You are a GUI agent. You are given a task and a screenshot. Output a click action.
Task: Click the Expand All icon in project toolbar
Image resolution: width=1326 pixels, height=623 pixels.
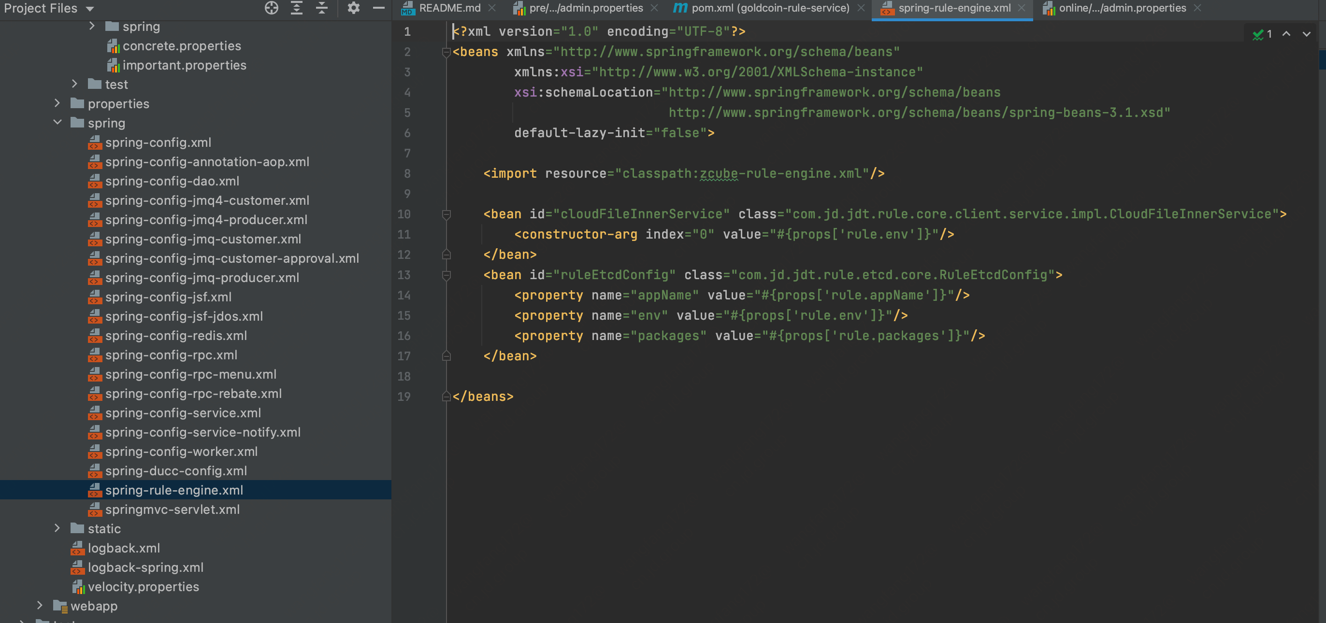point(297,8)
